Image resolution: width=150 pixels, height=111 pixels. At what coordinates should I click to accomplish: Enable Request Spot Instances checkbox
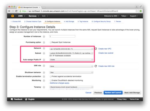50,42
